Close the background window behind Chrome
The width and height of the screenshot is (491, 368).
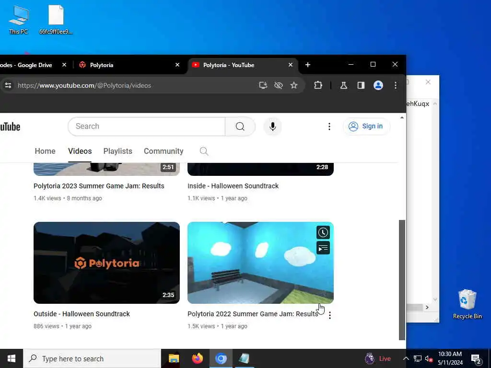(428, 82)
